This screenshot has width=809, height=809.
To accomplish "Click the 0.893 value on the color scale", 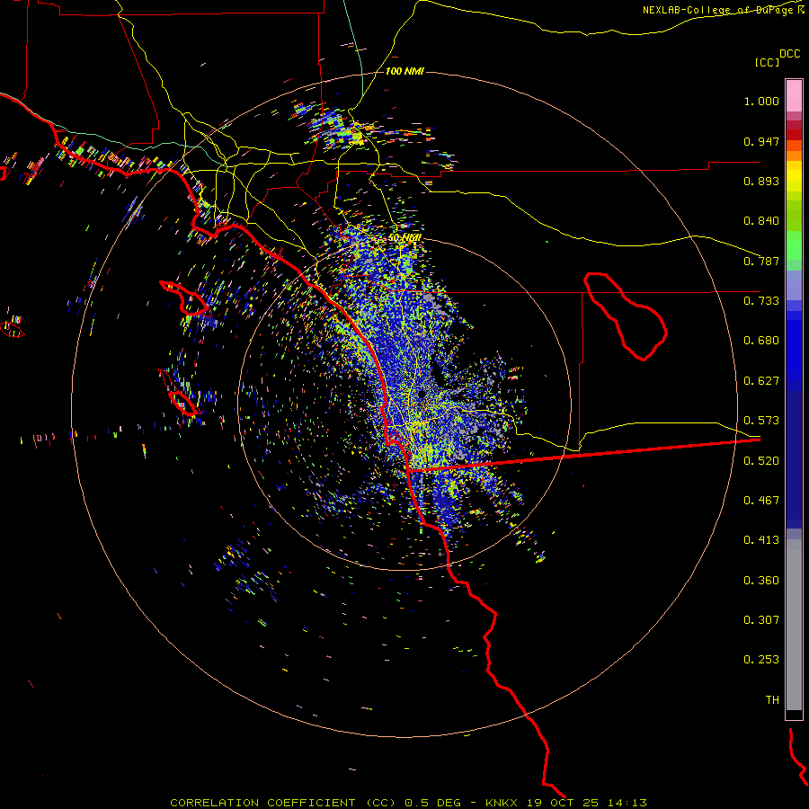I will 761,181.
